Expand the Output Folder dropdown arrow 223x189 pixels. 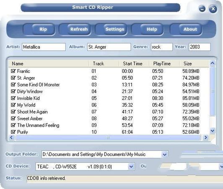pos(165,155)
